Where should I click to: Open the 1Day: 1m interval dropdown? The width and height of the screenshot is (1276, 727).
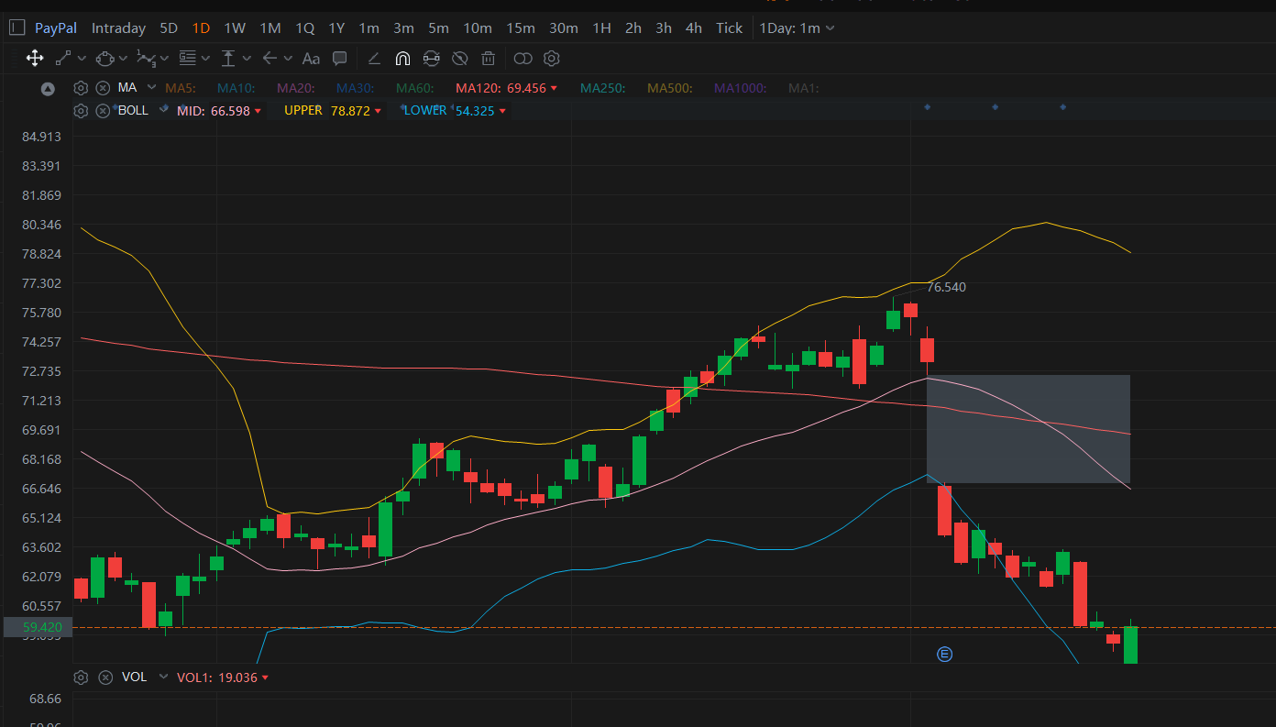point(797,28)
